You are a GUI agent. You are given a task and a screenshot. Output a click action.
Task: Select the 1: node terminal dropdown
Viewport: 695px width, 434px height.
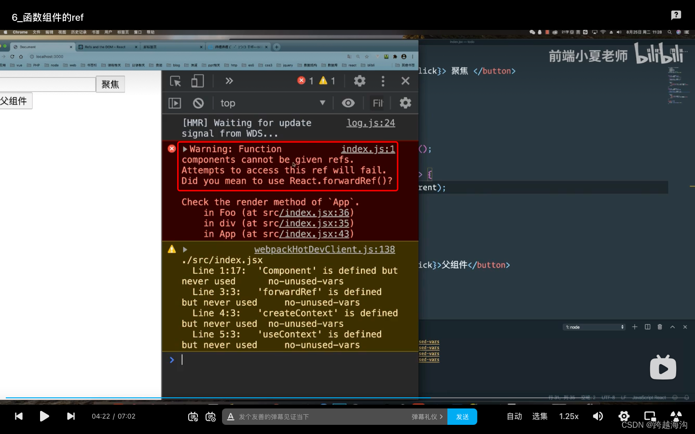[x=594, y=327]
